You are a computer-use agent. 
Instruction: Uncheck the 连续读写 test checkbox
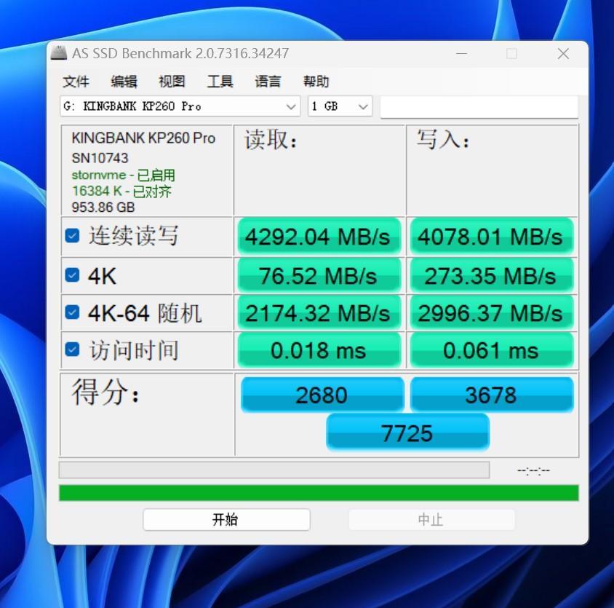(72, 236)
